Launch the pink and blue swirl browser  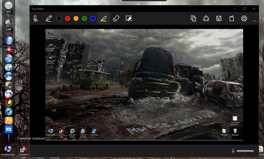click(9, 94)
